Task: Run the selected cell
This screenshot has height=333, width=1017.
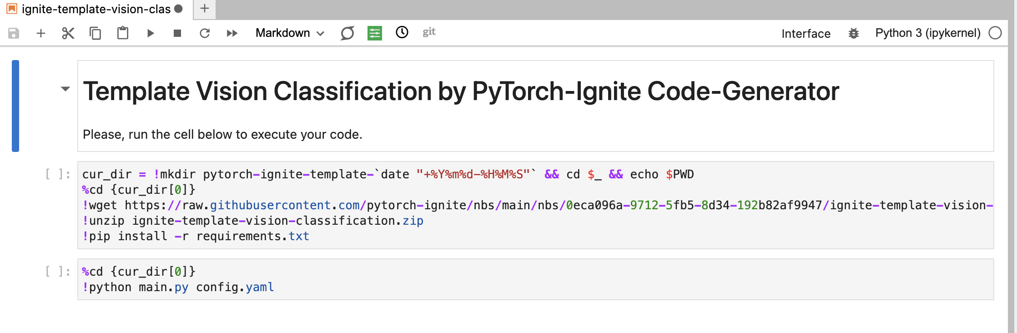Action: (151, 33)
